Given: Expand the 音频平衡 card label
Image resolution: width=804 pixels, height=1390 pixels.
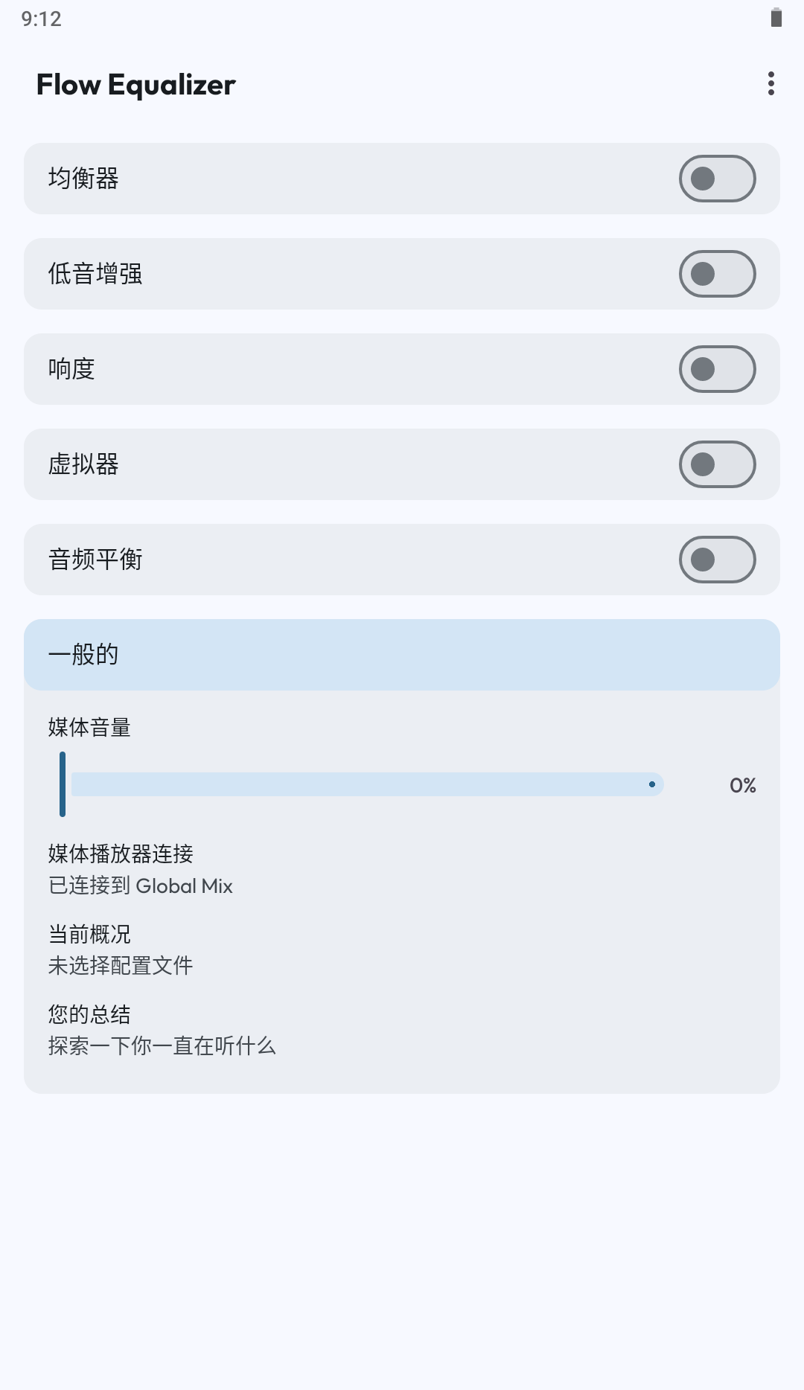Looking at the screenshot, I should 95,560.
